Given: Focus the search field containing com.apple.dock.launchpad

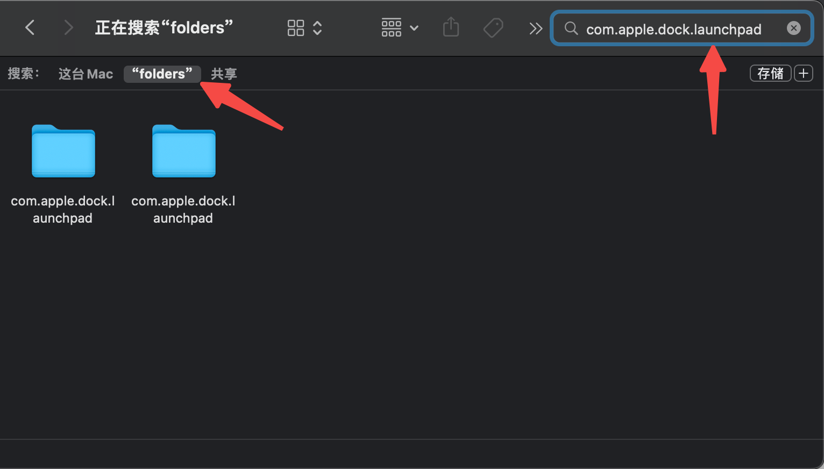Looking at the screenshot, I should [682, 29].
